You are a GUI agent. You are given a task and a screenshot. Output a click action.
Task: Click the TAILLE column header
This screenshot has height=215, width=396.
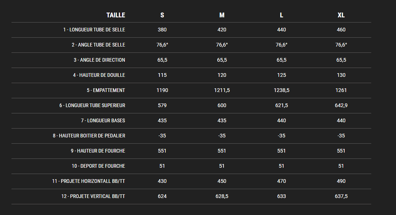click(115, 15)
